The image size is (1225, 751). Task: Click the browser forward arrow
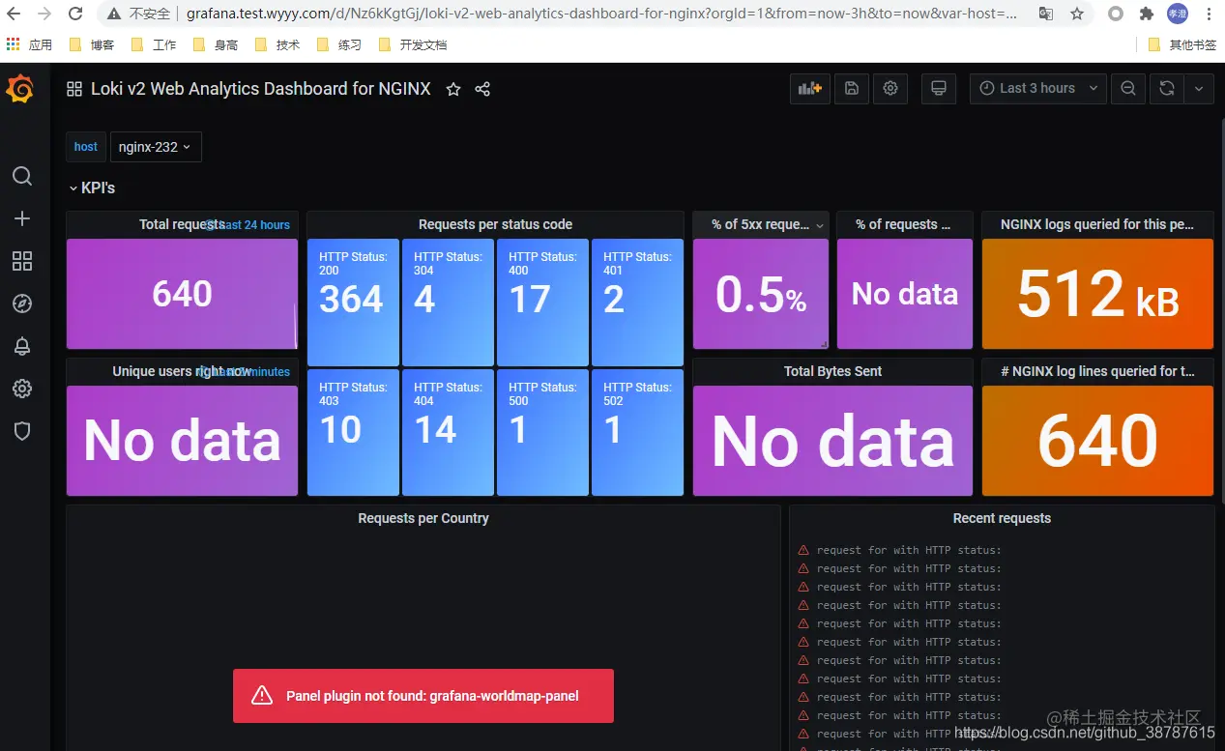click(x=44, y=14)
